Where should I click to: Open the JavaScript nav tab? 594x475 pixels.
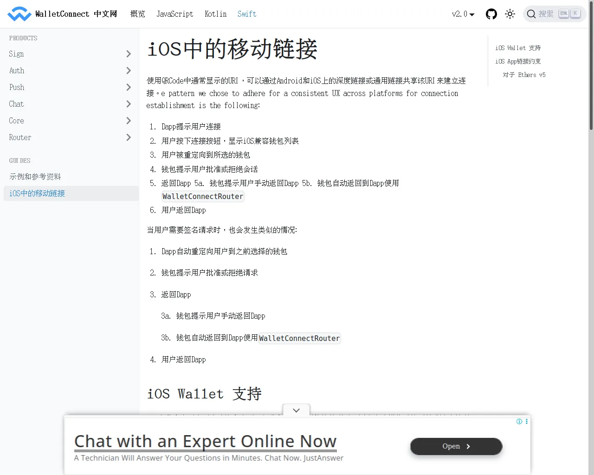click(174, 14)
